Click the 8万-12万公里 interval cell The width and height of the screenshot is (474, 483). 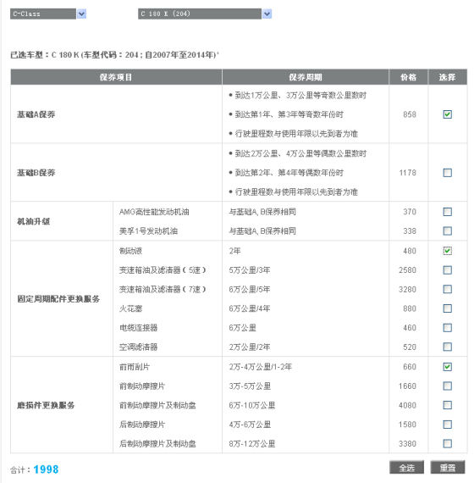pyautogui.click(x=251, y=444)
